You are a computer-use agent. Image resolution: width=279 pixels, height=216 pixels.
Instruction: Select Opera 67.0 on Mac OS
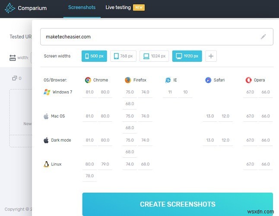pyautogui.click(x=250, y=116)
